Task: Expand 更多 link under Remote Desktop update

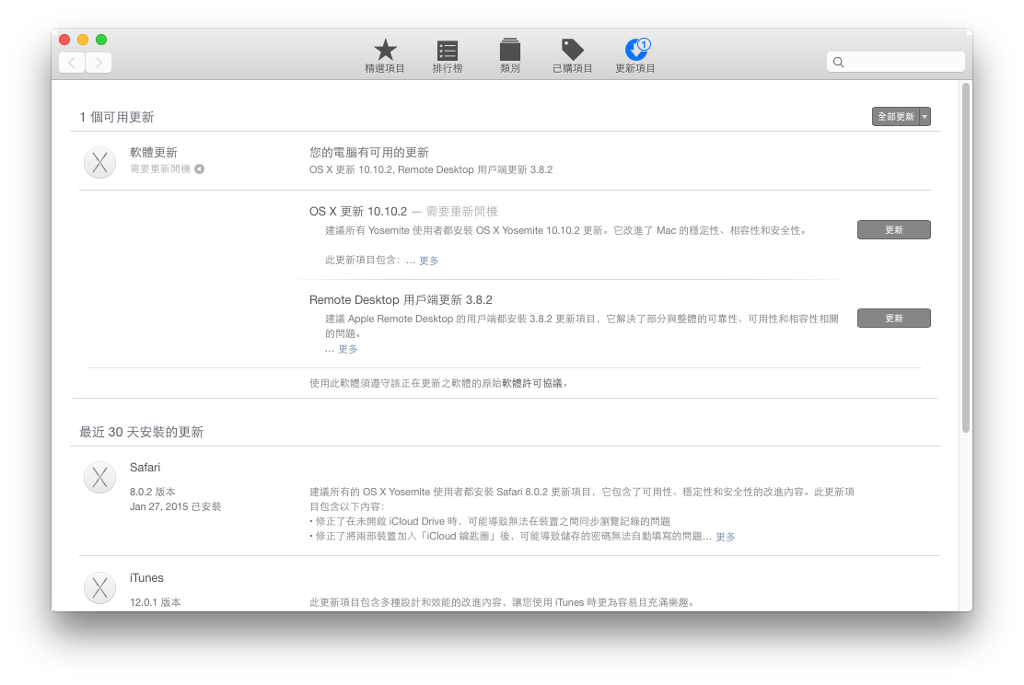Action: [x=348, y=349]
